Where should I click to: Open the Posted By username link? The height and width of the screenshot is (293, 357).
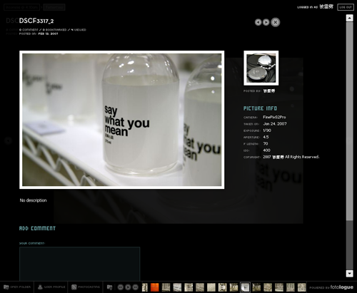269,91
